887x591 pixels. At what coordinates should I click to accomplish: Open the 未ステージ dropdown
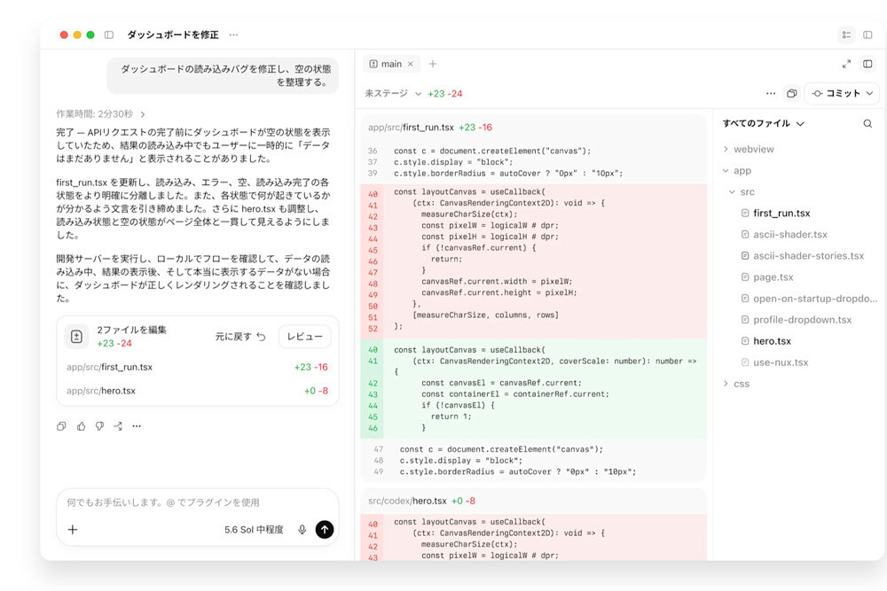[x=393, y=94]
